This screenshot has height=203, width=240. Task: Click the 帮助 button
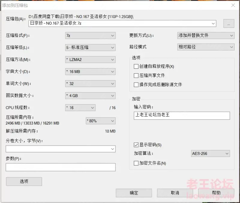point(216,193)
